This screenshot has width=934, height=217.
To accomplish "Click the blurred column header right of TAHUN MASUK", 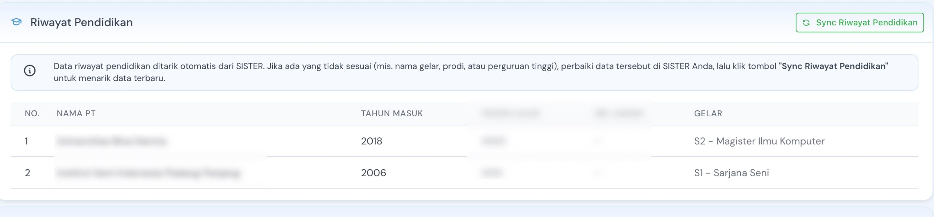I will click(x=510, y=113).
